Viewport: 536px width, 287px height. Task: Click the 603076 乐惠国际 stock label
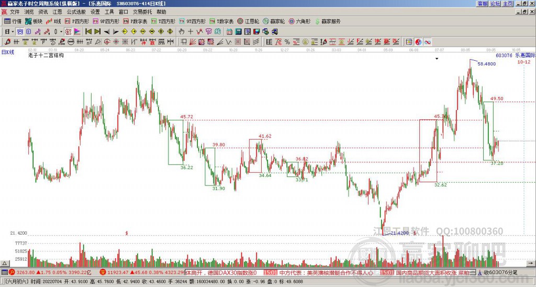click(516, 56)
